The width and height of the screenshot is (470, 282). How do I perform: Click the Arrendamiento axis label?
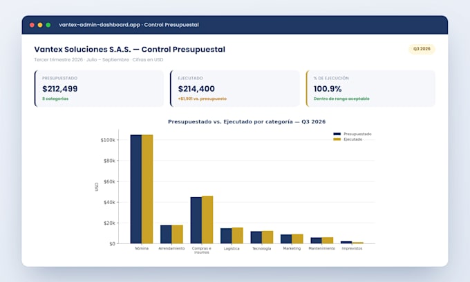point(171,248)
